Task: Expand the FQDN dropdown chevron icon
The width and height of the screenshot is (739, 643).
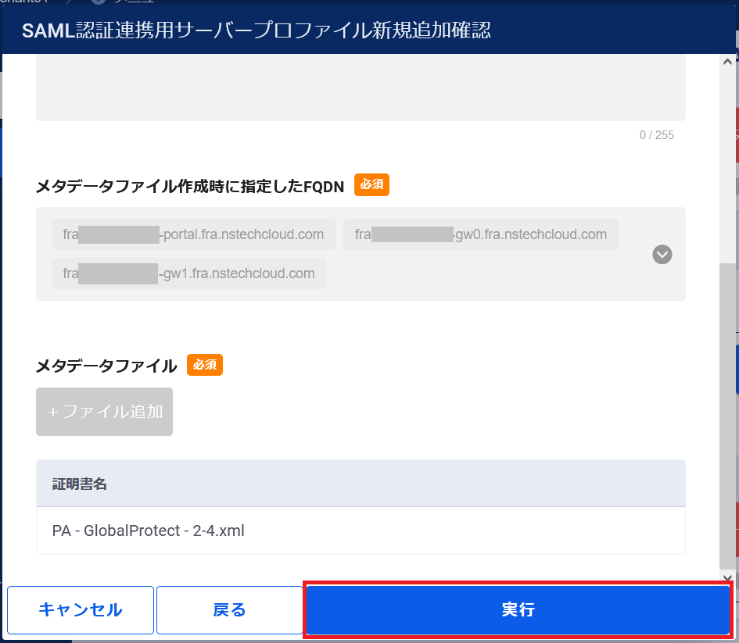Action: (x=662, y=254)
